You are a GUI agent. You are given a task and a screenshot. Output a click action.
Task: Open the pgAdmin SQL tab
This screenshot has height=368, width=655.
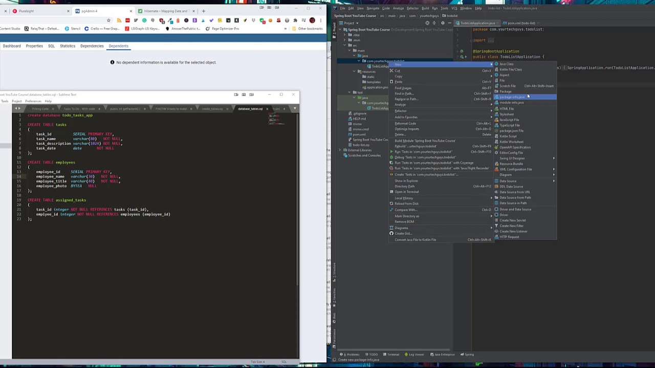pos(51,46)
